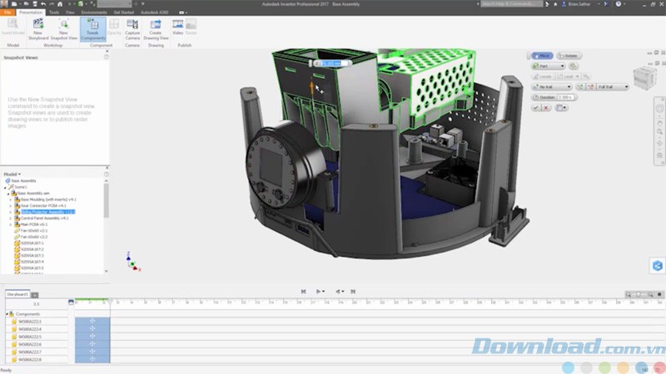This screenshot has width=666, height=374.
Task: Open the File menu
Action: point(7,13)
